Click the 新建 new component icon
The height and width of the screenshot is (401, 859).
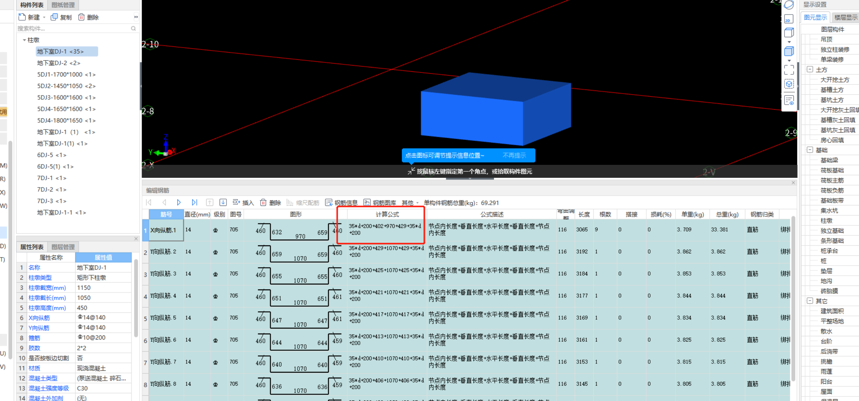[x=22, y=17]
